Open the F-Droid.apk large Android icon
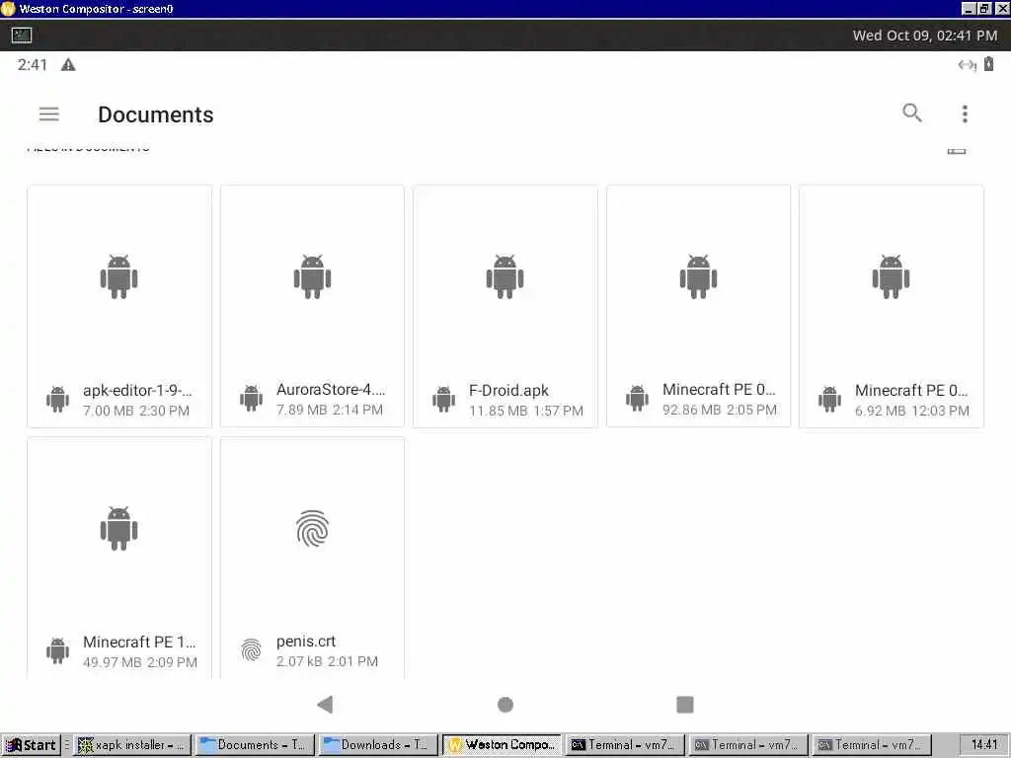Screen dimensions: 1011x758 [x=505, y=276]
